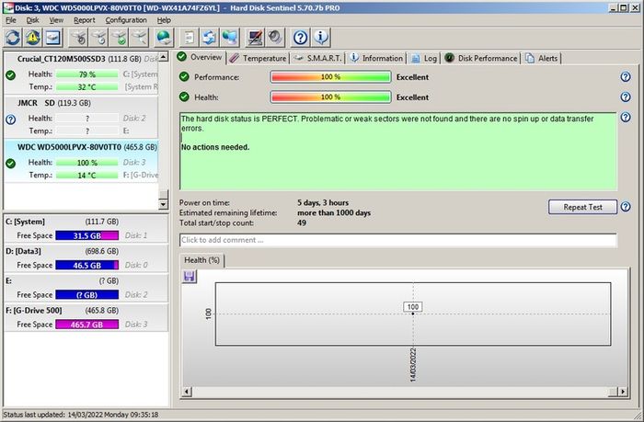Viewport: 644px width, 422px height.
Task: Click the Performance 100 % bar
Action: point(330,76)
